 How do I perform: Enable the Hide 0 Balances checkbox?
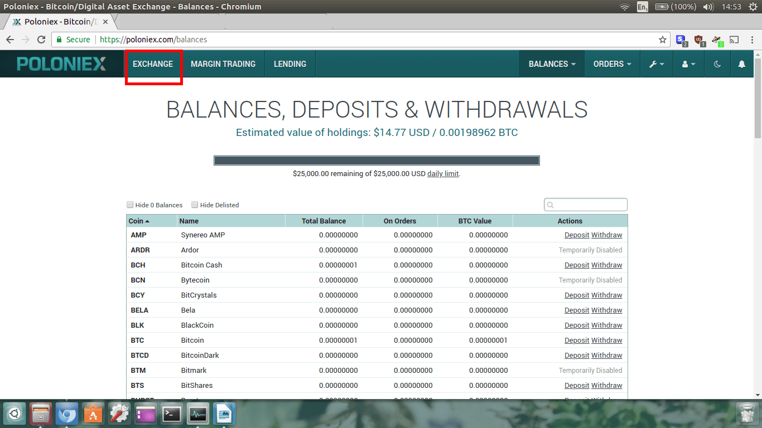pyautogui.click(x=130, y=205)
